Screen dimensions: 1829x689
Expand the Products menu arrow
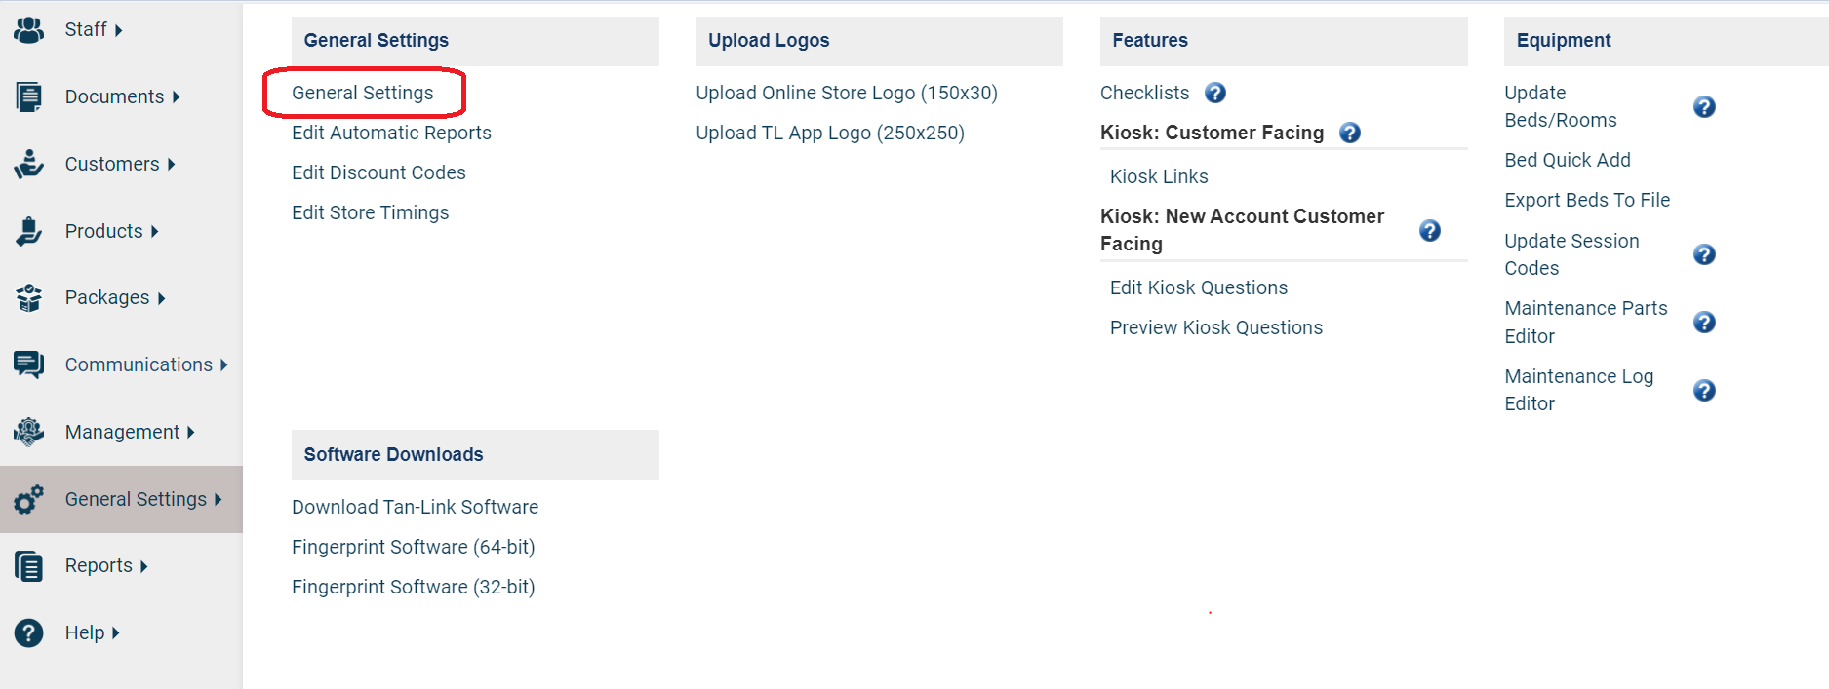(x=154, y=231)
